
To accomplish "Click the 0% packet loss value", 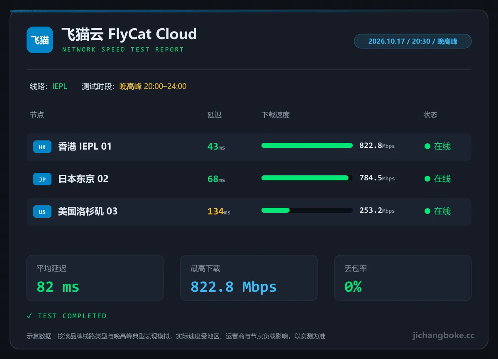I will pyautogui.click(x=353, y=287).
